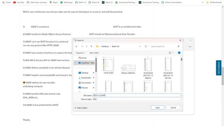Viewport: 224px width, 126px height.
Task: Close the Save As dialog
Action: pos(180,40)
